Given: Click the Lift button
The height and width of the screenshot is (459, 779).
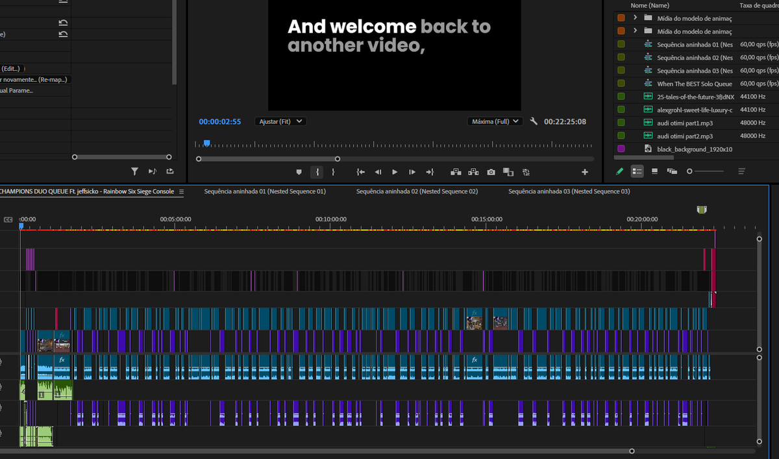Looking at the screenshot, I should point(456,172).
